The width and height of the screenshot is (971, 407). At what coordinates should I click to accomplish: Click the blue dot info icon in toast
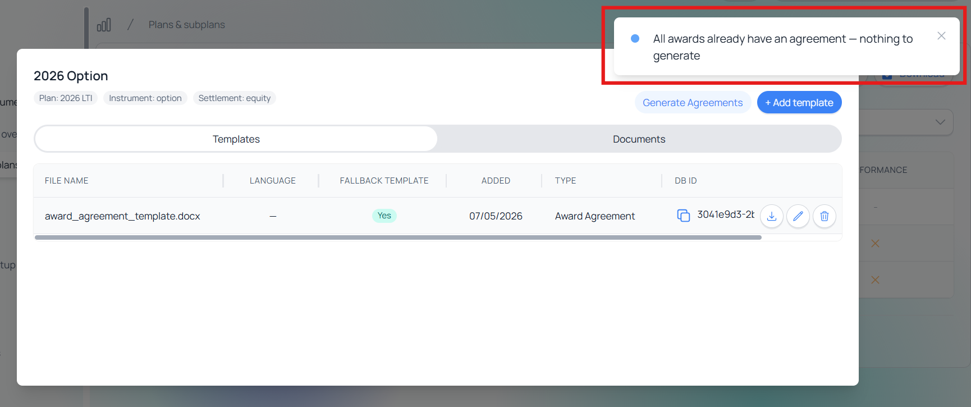click(635, 39)
